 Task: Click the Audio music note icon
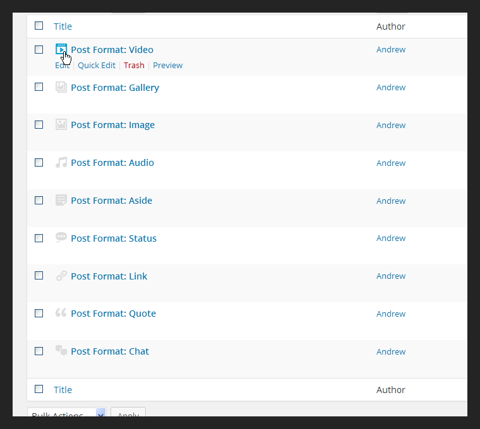pyautogui.click(x=61, y=162)
